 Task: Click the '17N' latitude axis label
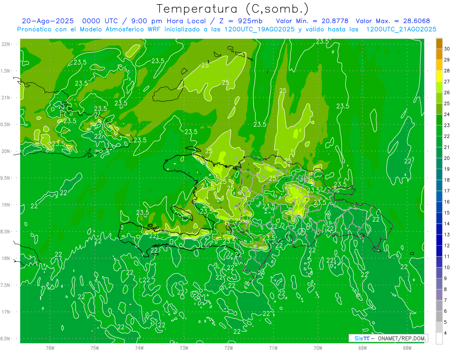(6, 312)
